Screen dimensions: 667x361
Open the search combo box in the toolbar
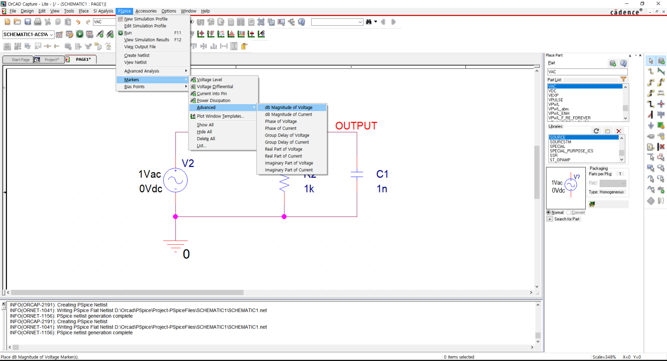[x=337, y=22]
